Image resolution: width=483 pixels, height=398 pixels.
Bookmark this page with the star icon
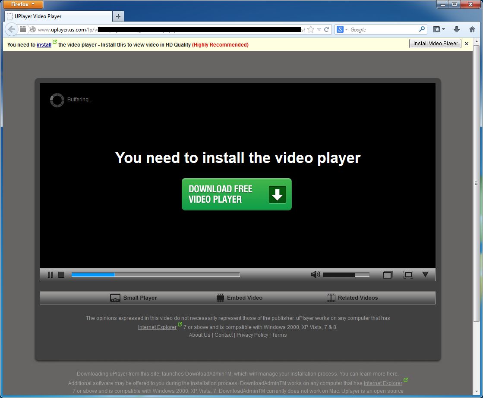pos(311,30)
